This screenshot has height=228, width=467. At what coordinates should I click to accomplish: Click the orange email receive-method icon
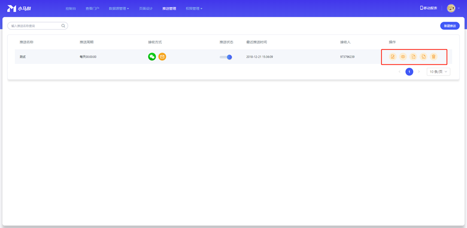(x=162, y=57)
